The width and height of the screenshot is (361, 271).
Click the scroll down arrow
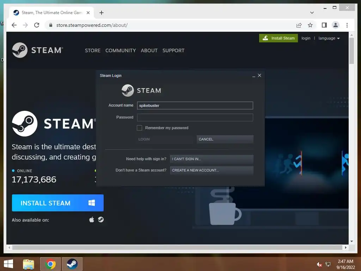pos(351,241)
